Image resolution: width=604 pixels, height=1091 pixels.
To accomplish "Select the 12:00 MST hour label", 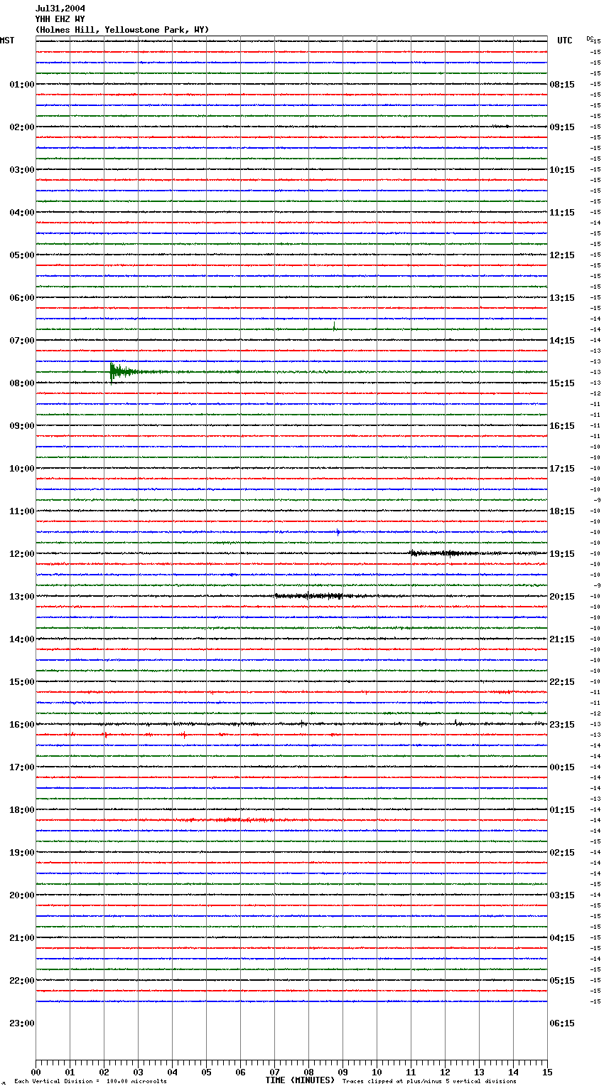I will point(22,554).
